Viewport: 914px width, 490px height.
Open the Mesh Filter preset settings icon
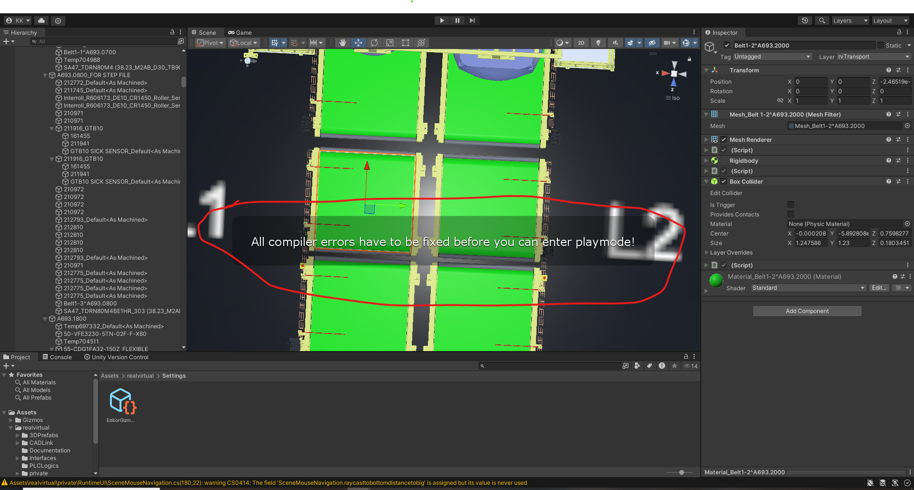(898, 114)
